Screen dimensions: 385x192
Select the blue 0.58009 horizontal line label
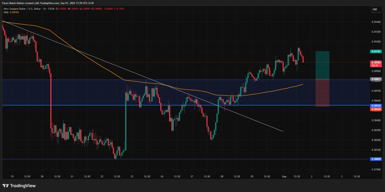pyautogui.click(x=376, y=159)
